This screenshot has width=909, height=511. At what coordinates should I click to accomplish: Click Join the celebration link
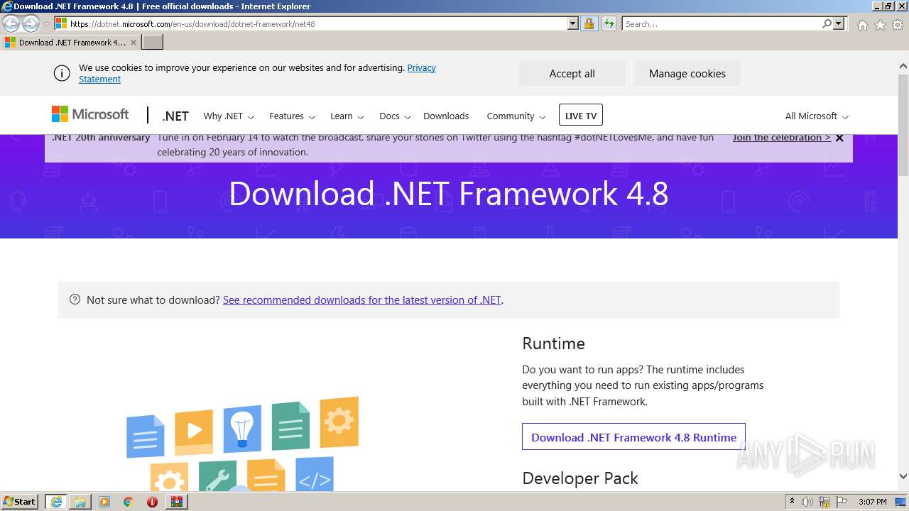tap(781, 138)
